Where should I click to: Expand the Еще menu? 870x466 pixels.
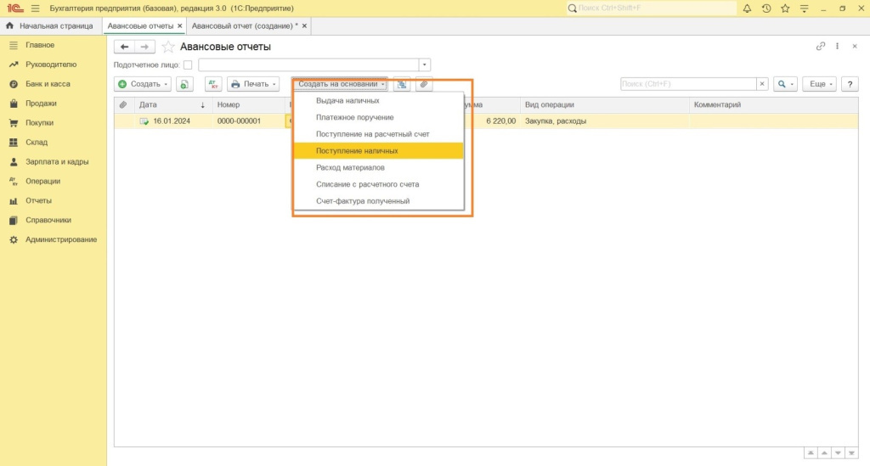(x=821, y=84)
